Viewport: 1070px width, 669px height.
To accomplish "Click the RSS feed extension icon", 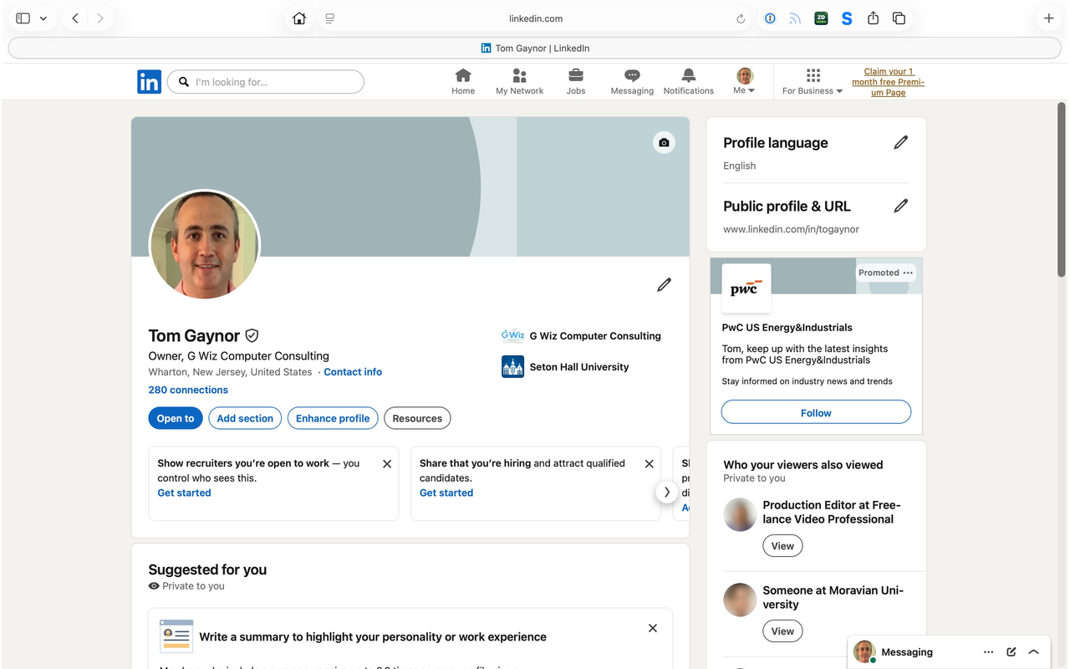I will point(795,18).
